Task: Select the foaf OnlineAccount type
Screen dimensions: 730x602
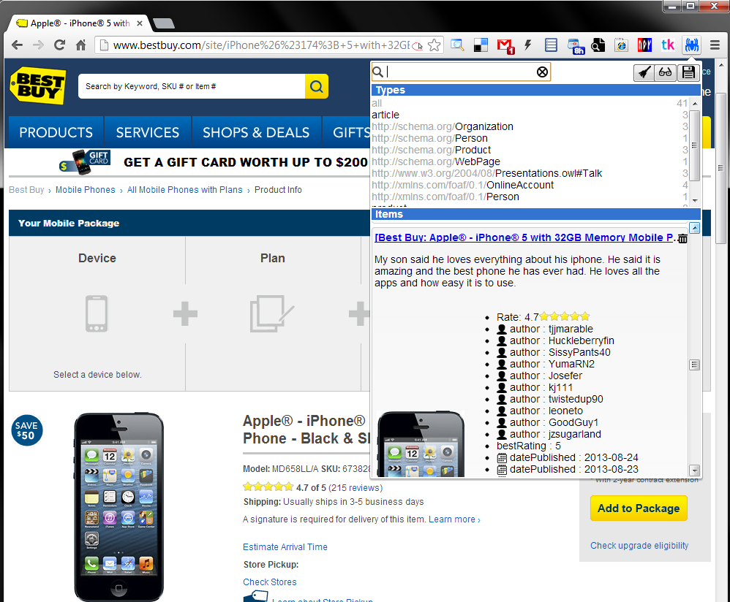Action: click(x=462, y=185)
